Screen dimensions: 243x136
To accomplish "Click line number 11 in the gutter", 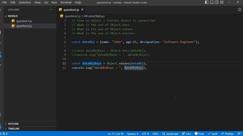I will pyautogui.click(x=64, y=63).
